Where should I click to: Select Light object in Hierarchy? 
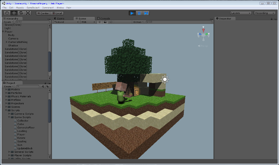[x=8, y=28]
